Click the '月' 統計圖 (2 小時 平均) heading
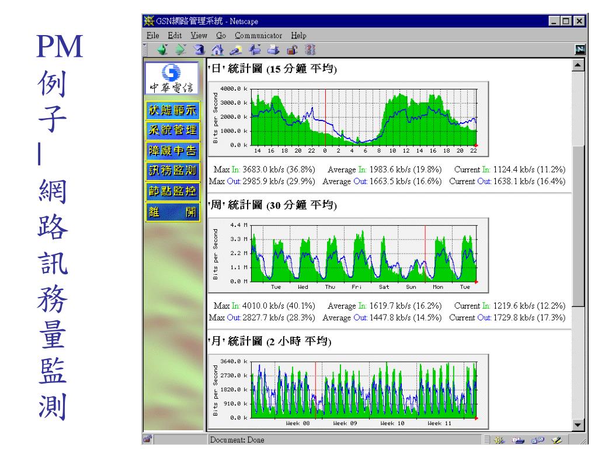The height and width of the screenshot is (449, 598). 270,341
